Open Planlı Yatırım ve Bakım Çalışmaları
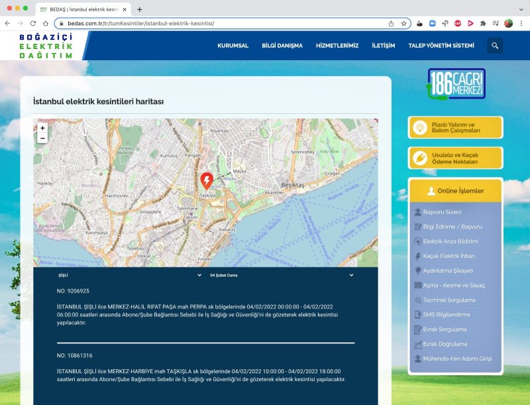This screenshot has height=405, width=530. 456,128
